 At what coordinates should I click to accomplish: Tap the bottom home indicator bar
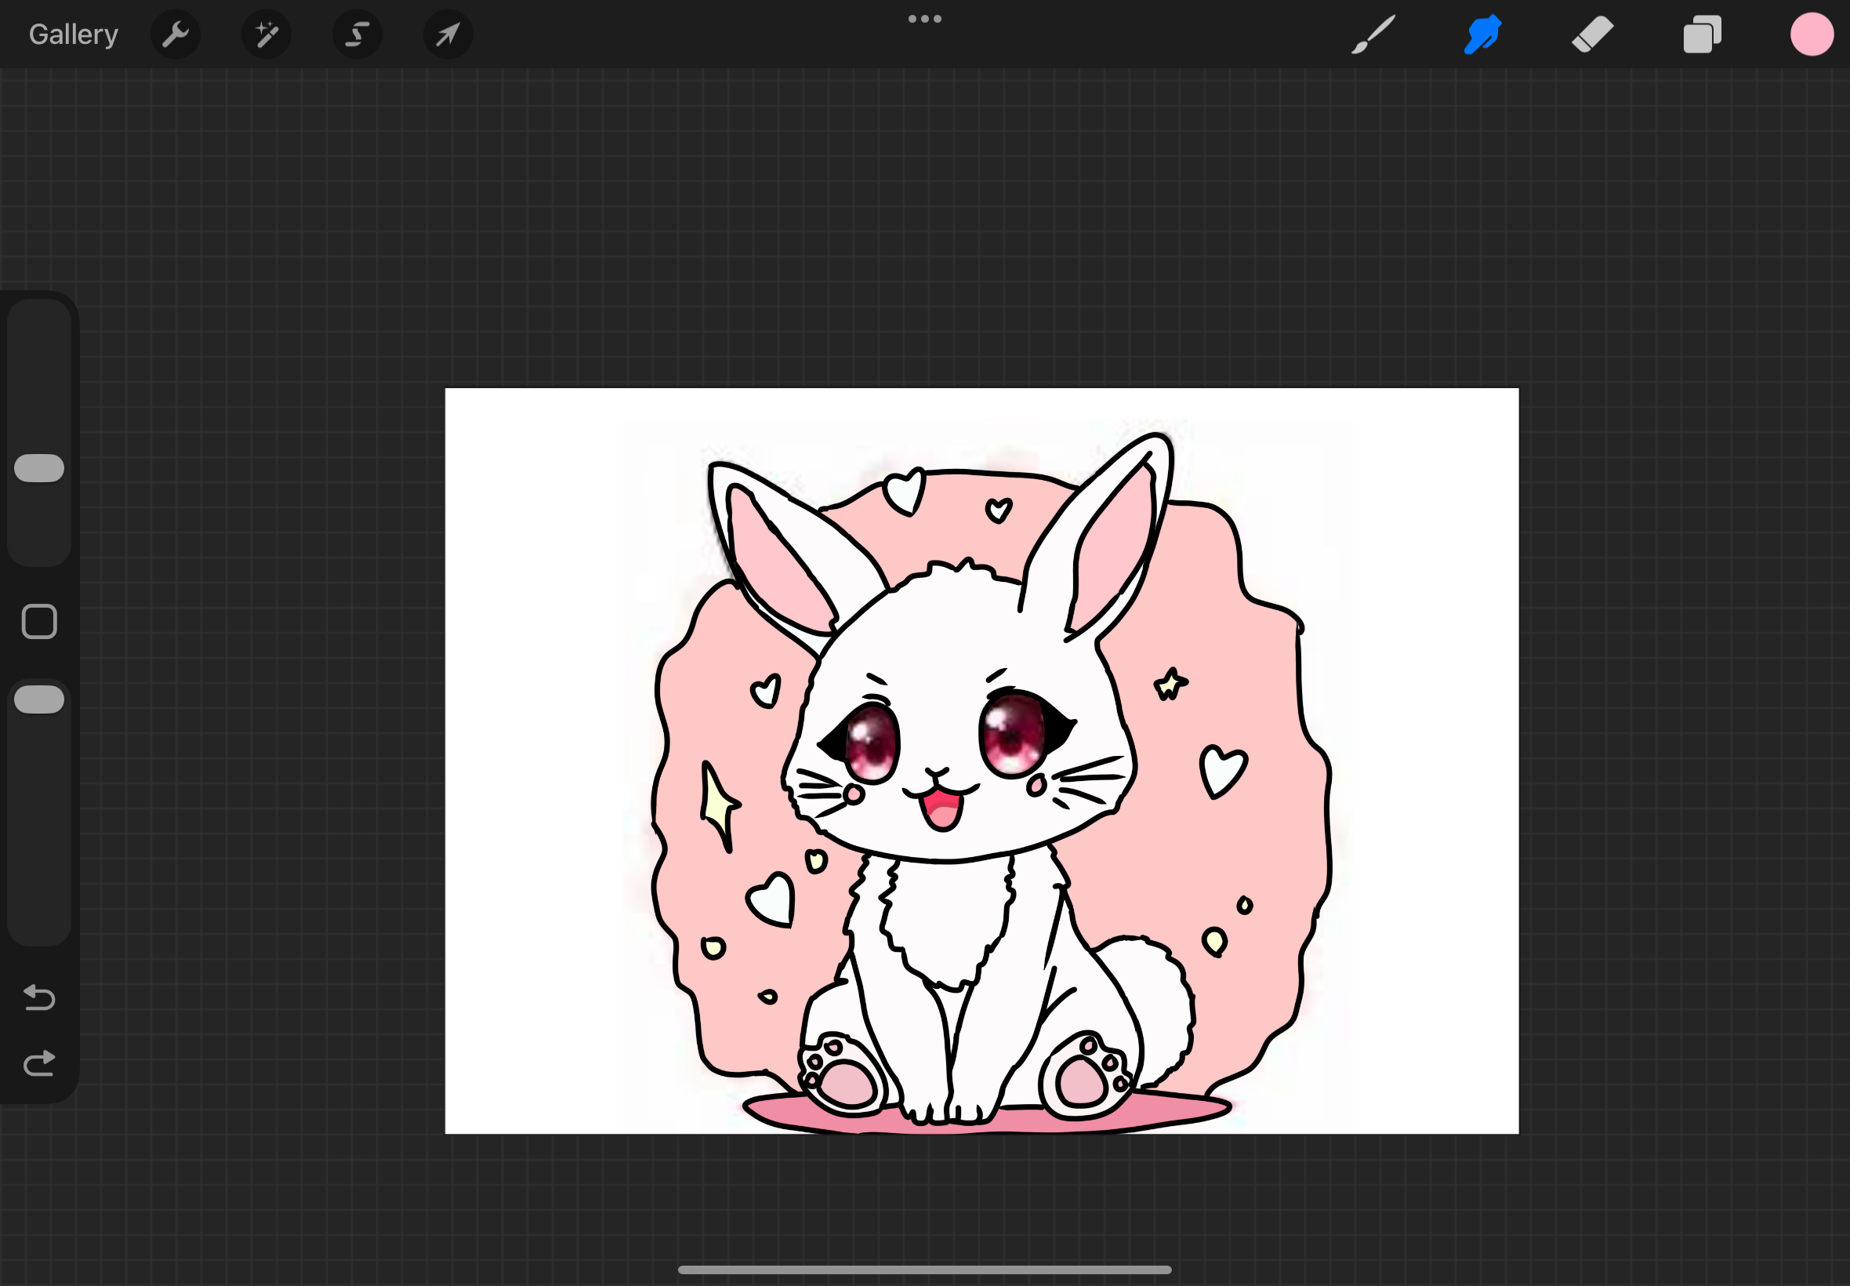click(x=924, y=1270)
